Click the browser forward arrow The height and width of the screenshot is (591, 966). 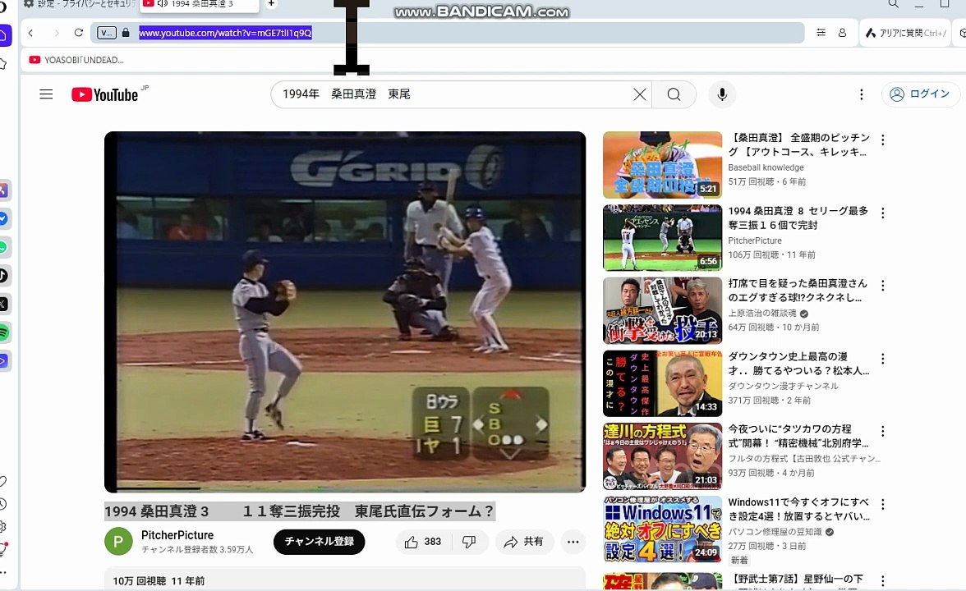tap(56, 33)
